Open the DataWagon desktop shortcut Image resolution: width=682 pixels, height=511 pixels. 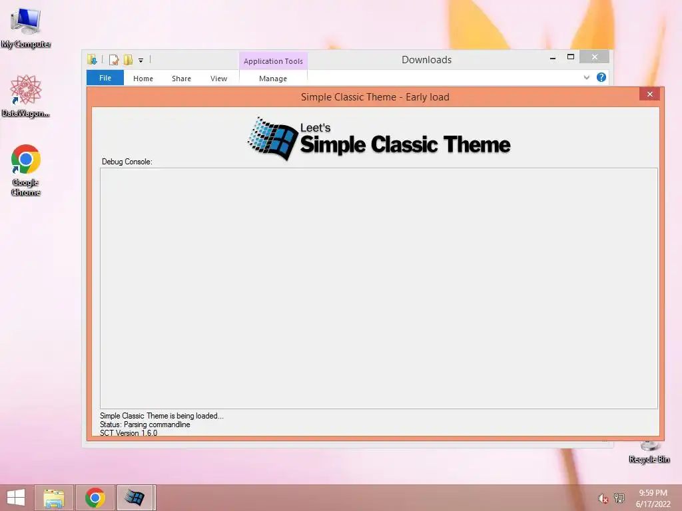[x=26, y=95]
